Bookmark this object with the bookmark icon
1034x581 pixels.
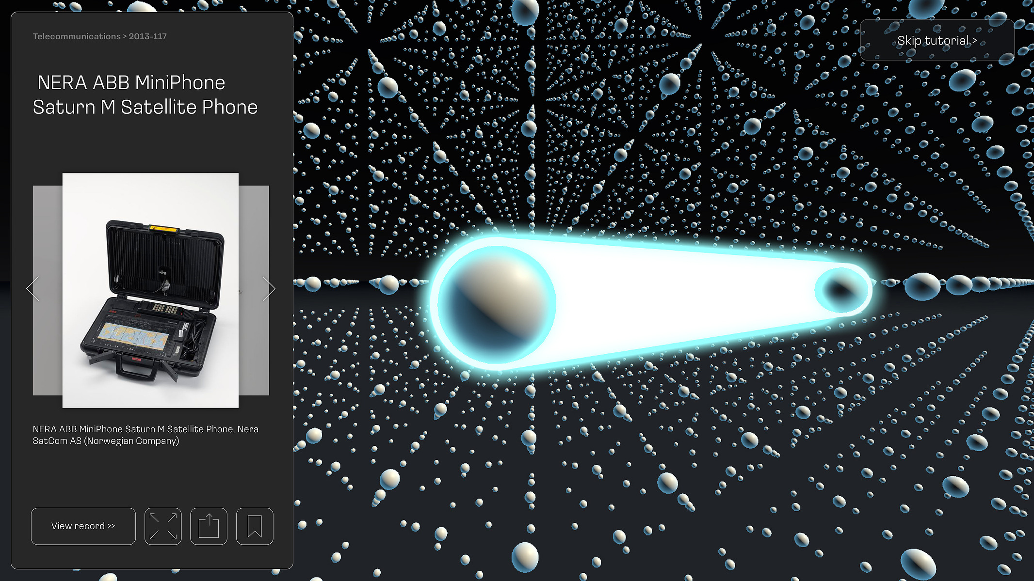(x=255, y=526)
